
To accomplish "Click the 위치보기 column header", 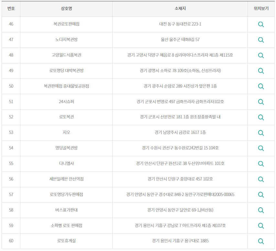I will point(261,8).
